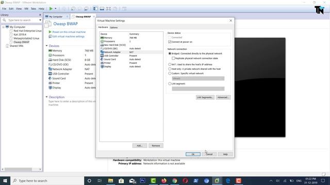
Task: Switch to Options tab in settings dialog
Action: click(x=113, y=27)
